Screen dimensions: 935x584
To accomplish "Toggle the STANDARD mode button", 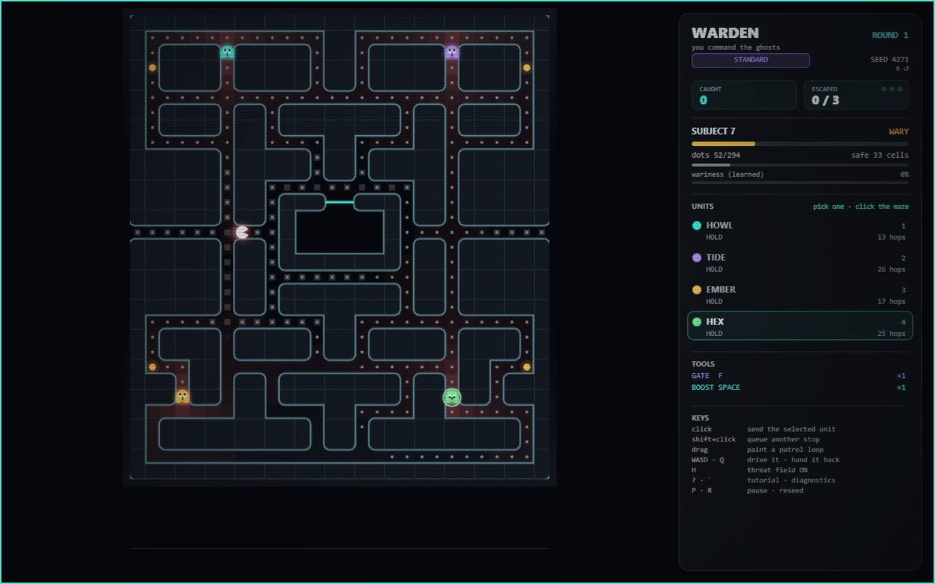I will click(x=751, y=60).
